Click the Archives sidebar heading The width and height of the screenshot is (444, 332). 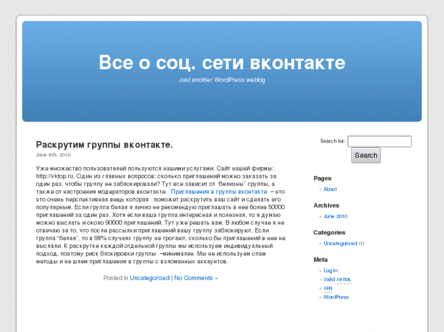[x=326, y=205]
